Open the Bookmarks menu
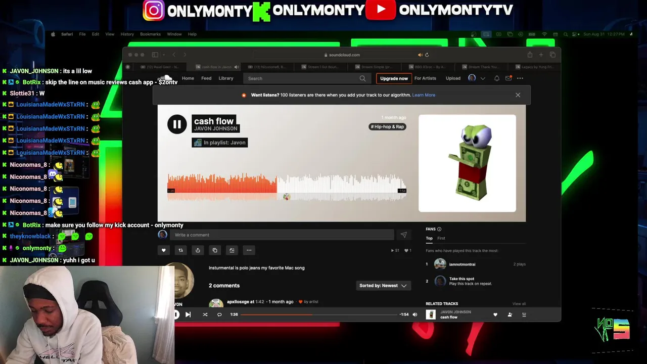This screenshot has width=647, height=364. [x=150, y=34]
